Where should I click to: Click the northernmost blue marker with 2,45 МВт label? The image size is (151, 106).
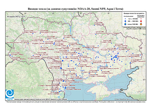tap(94, 25)
